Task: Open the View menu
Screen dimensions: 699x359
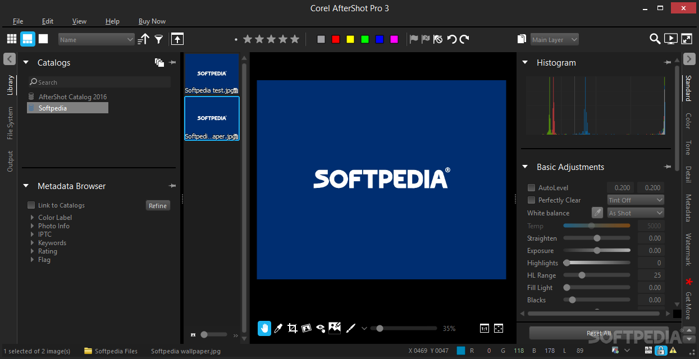Action: [79, 21]
